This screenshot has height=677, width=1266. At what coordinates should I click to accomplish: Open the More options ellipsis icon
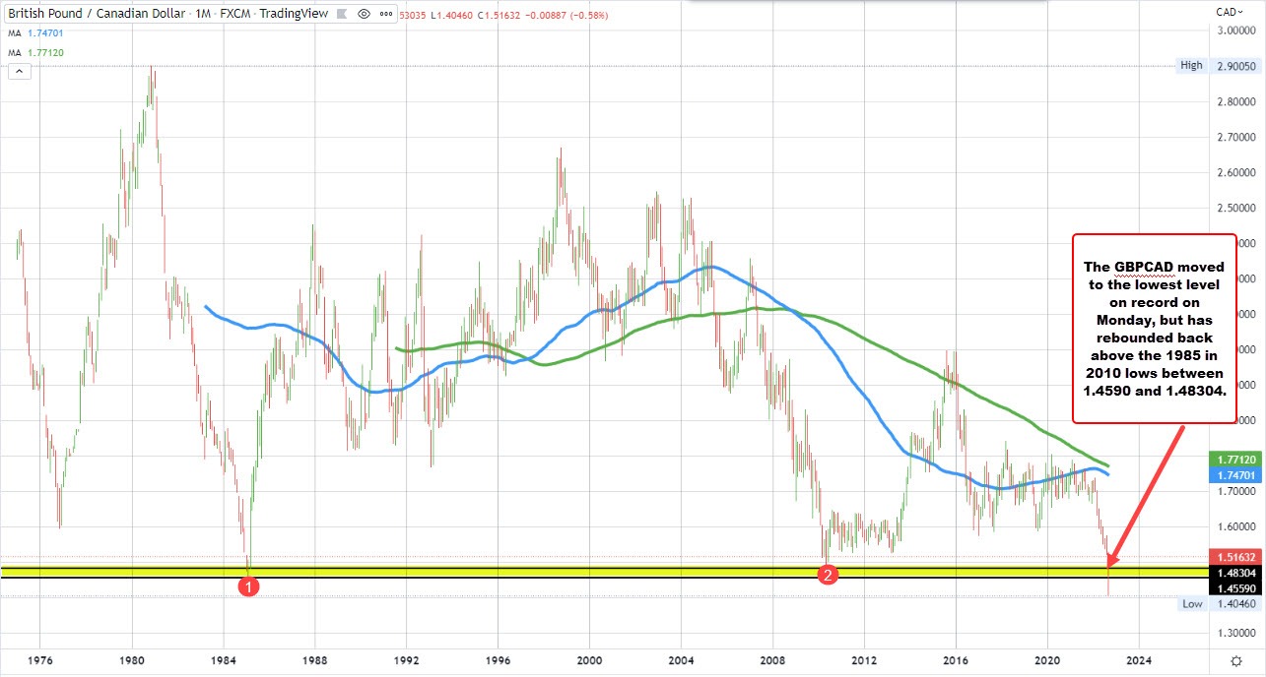pyautogui.click(x=385, y=14)
